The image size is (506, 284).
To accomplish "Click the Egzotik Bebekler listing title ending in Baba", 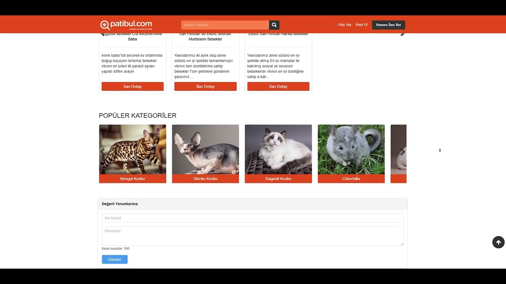I will click(x=132, y=37).
